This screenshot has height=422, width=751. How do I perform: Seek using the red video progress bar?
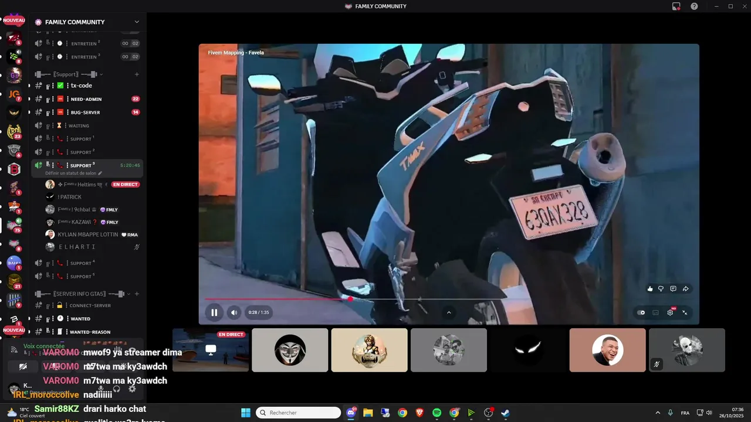pyautogui.click(x=277, y=299)
